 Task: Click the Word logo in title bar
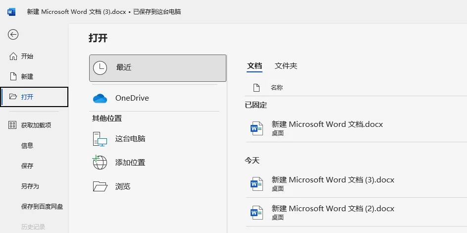11,12
